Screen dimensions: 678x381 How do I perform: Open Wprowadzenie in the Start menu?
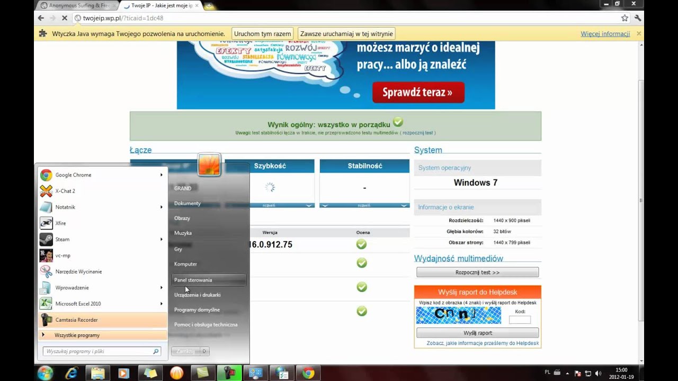click(103, 288)
